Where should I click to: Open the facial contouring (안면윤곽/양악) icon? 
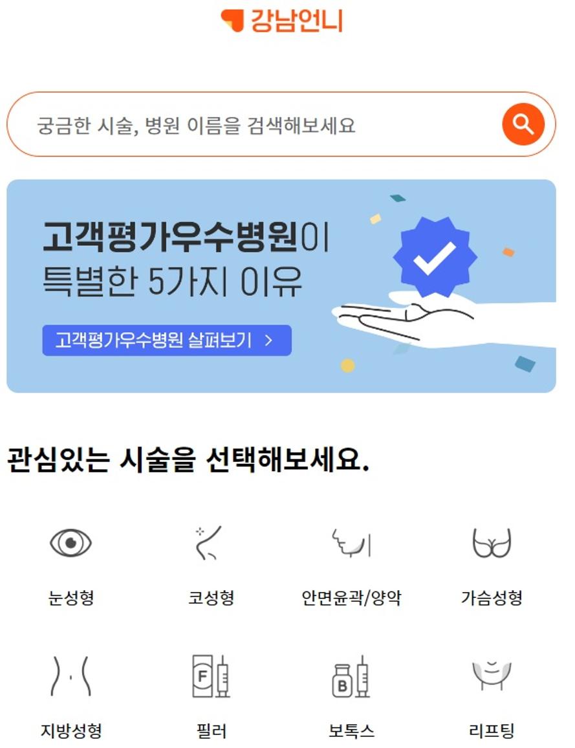coord(351,542)
